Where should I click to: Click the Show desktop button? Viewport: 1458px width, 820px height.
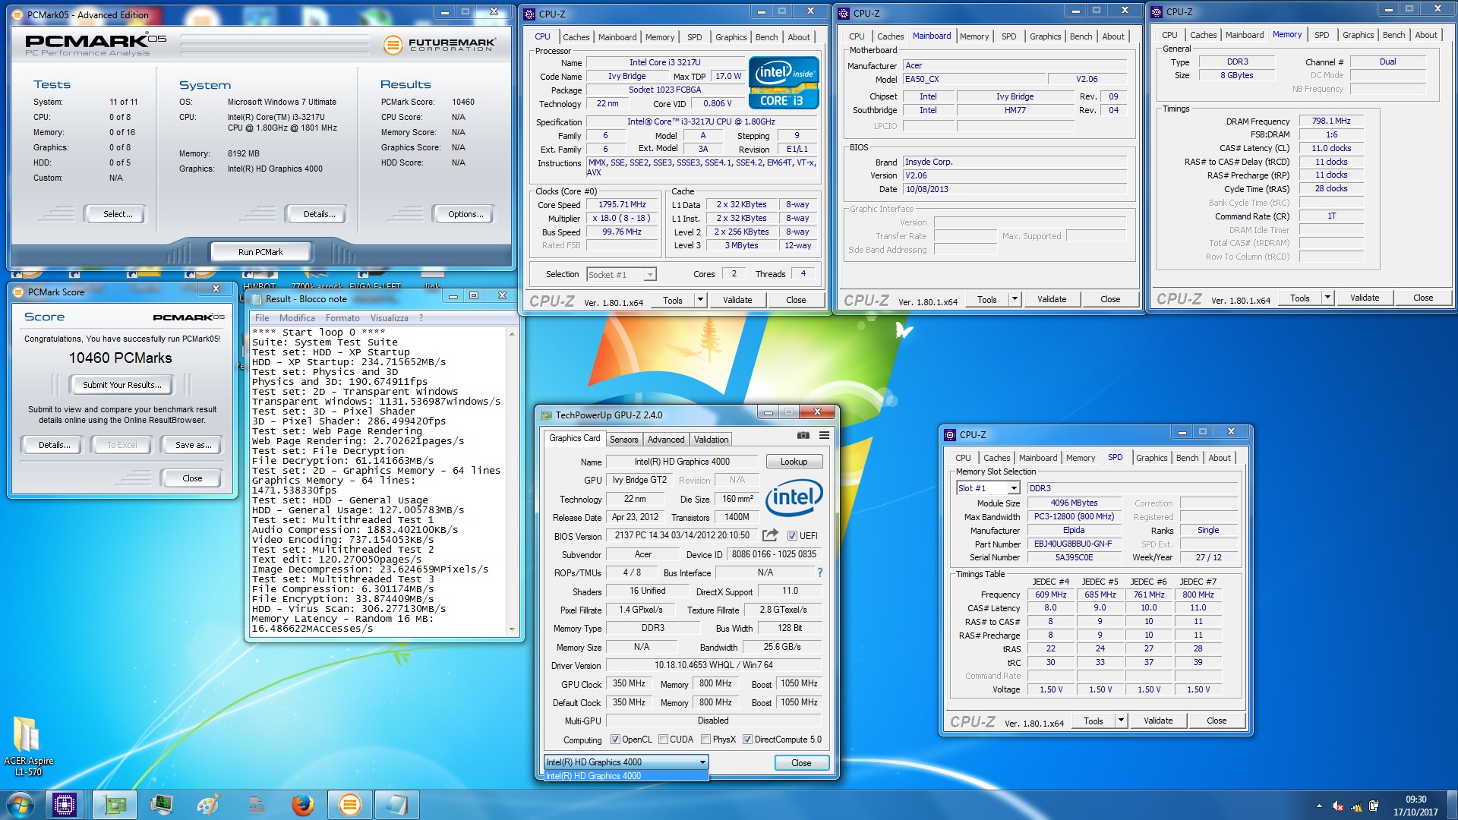tap(1452, 806)
